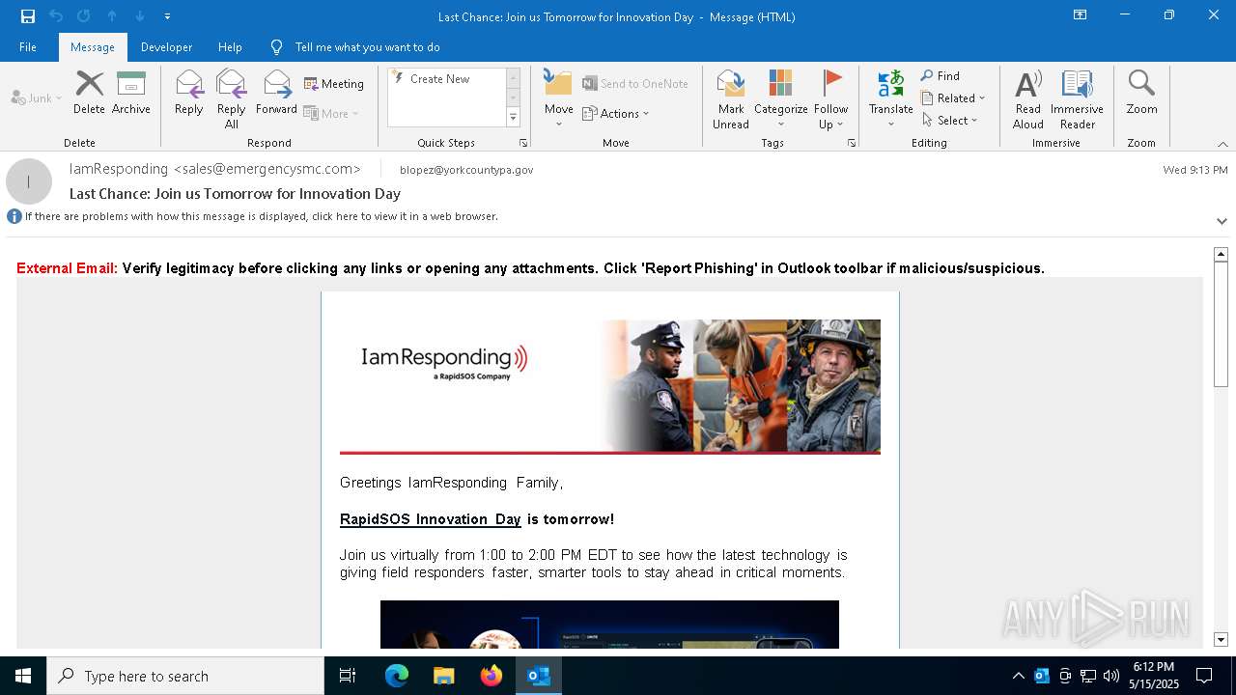1236x695 pixels.
Task: Open the Tags dialog launcher
Action: (x=852, y=143)
